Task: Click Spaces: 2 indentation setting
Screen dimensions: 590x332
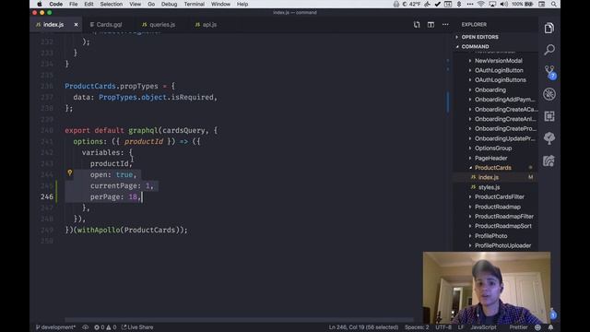Action: coord(417,327)
